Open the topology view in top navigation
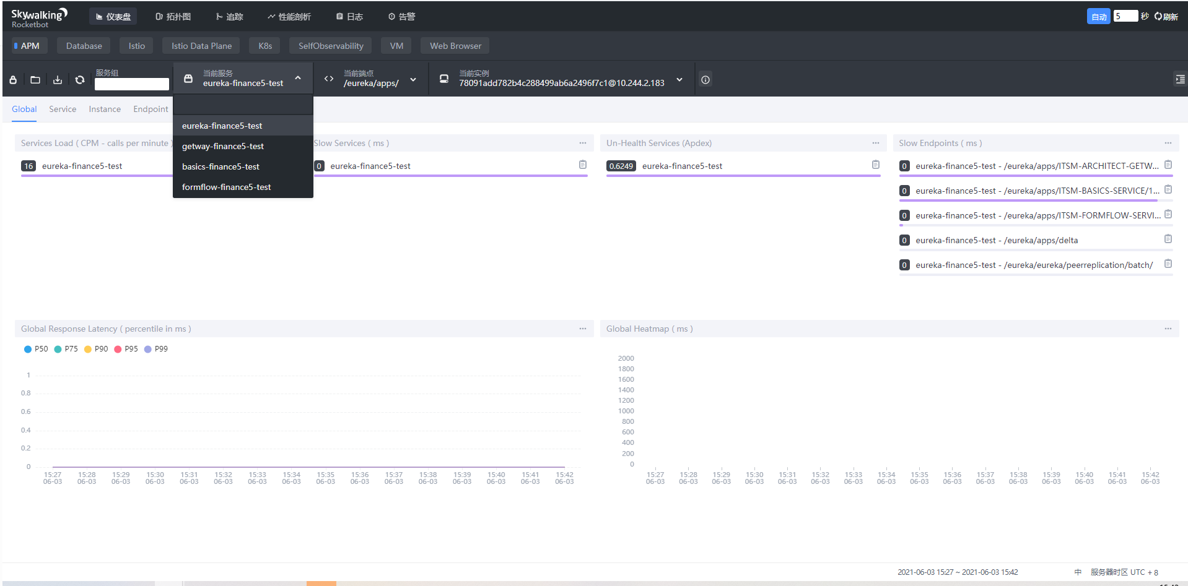 pyautogui.click(x=173, y=17)
